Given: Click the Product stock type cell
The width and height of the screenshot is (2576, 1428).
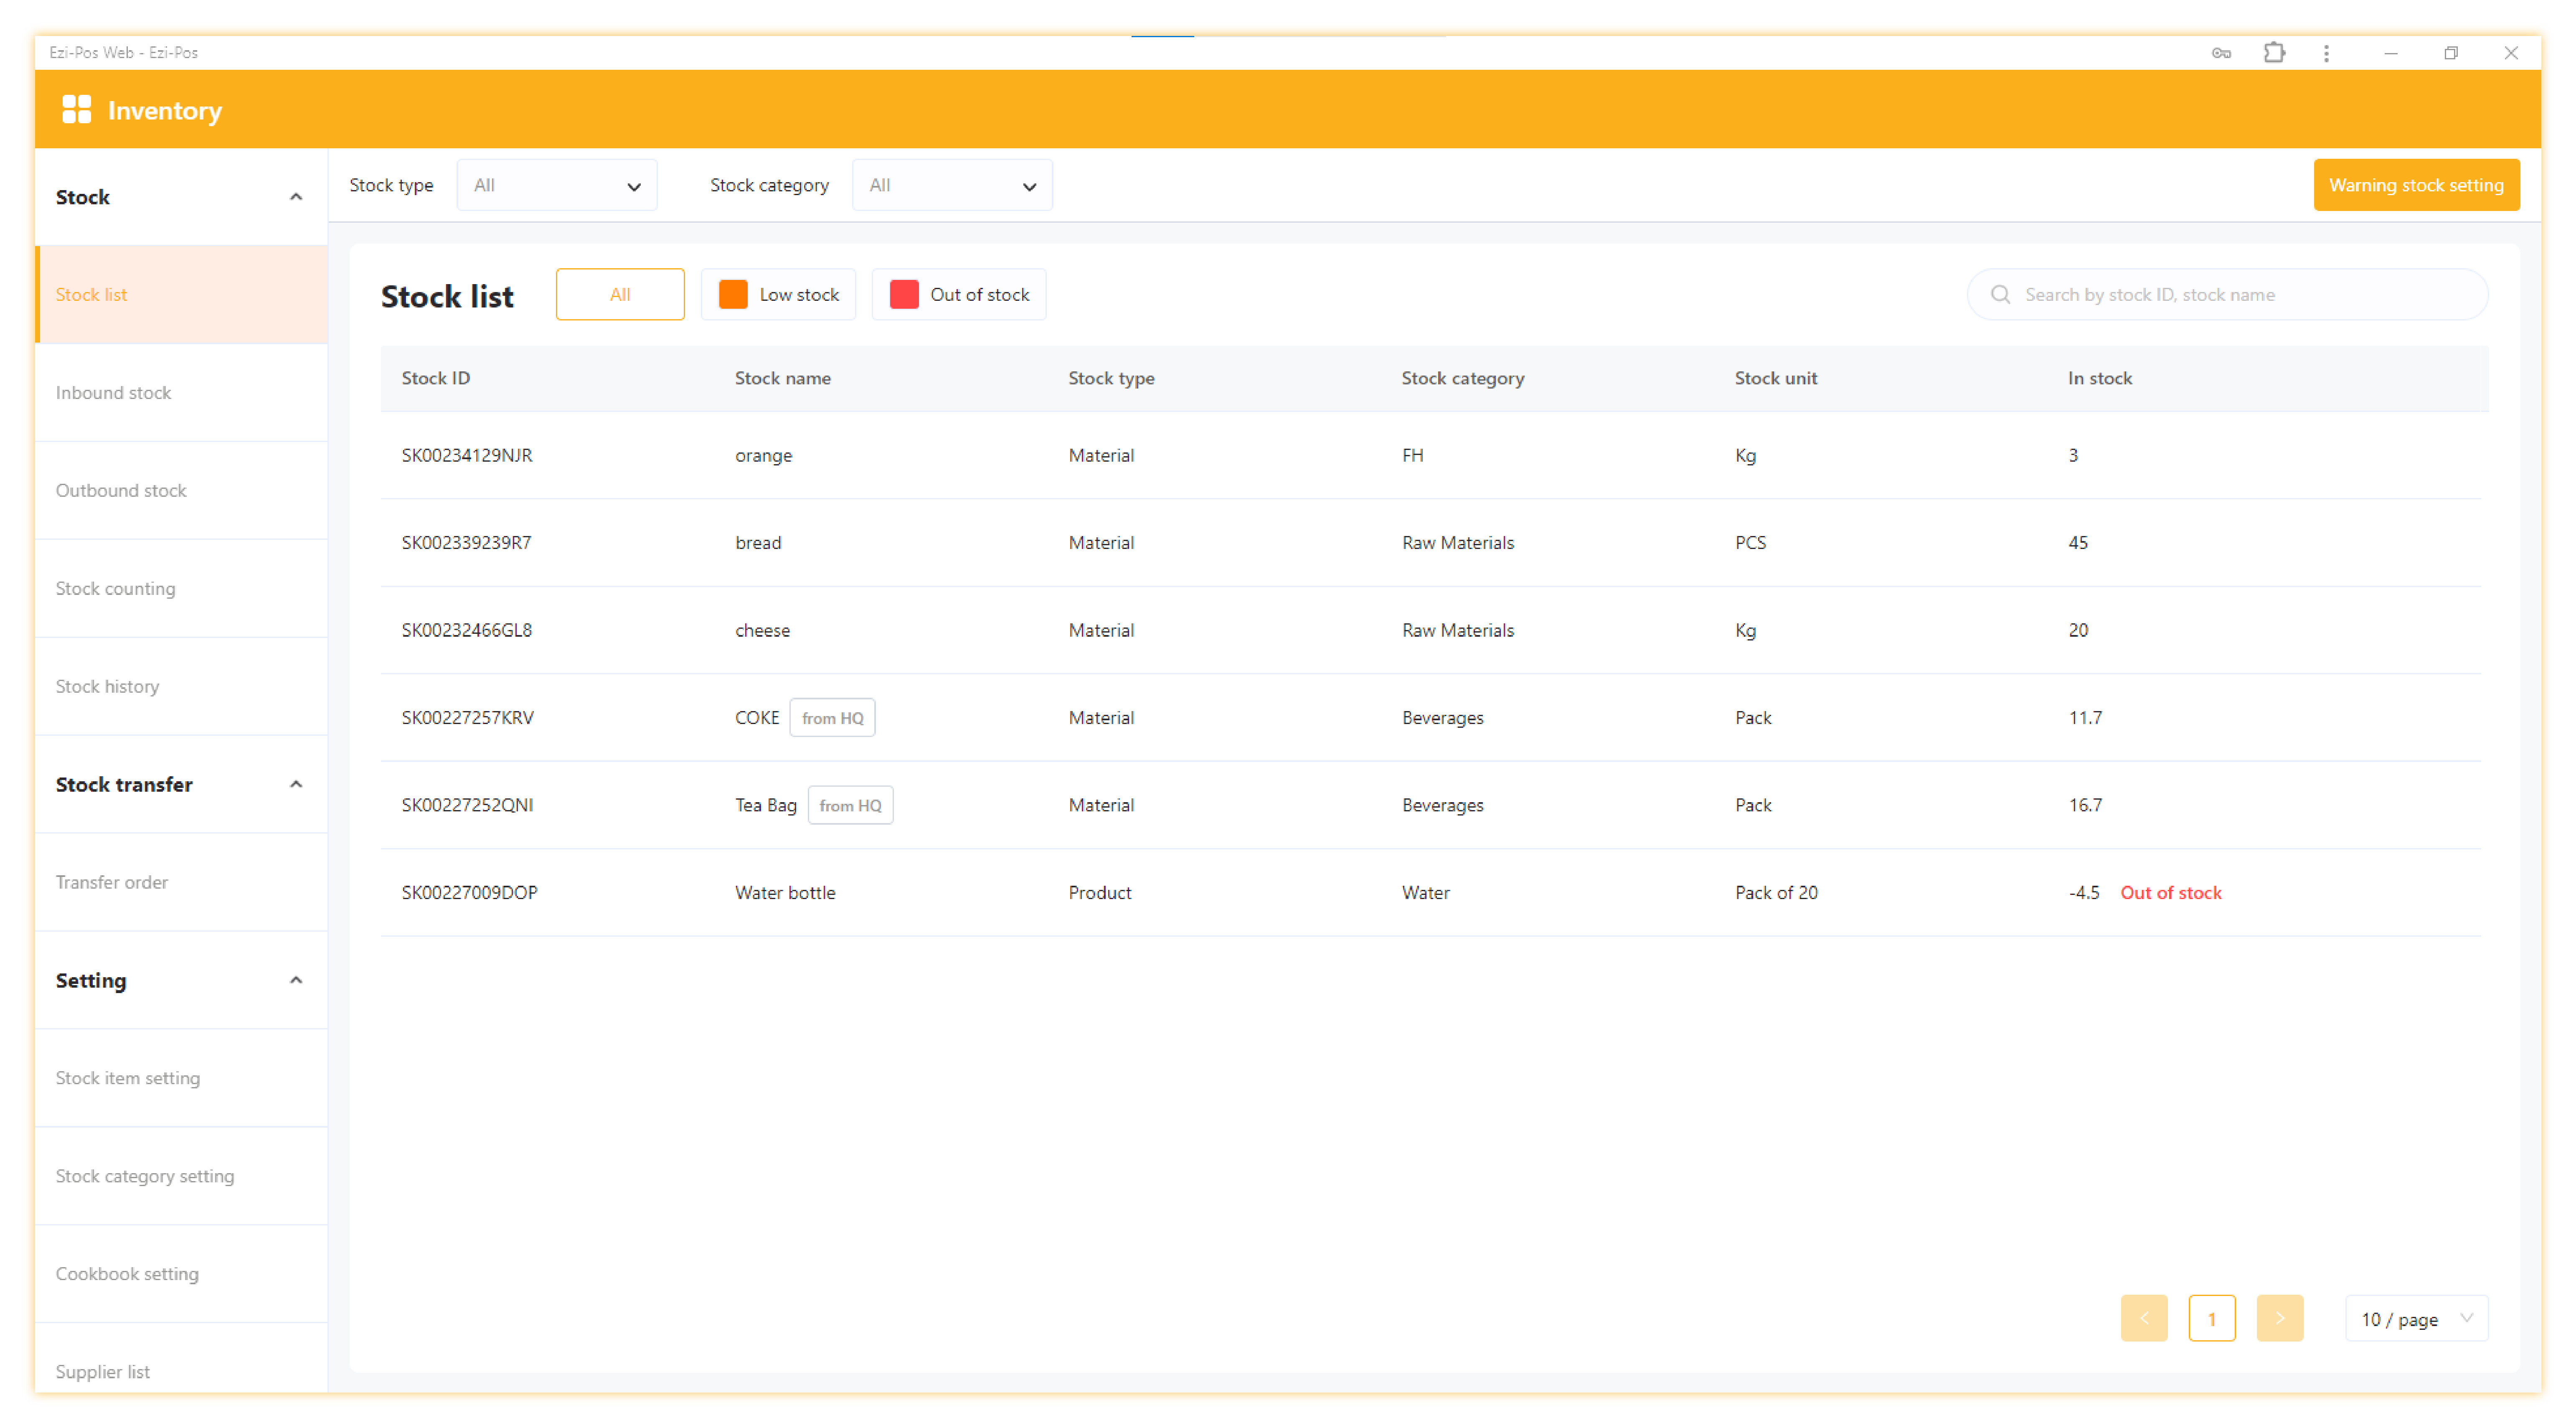Looking at the screenshot, I should pyautogui.click(x=1099, y=893).
